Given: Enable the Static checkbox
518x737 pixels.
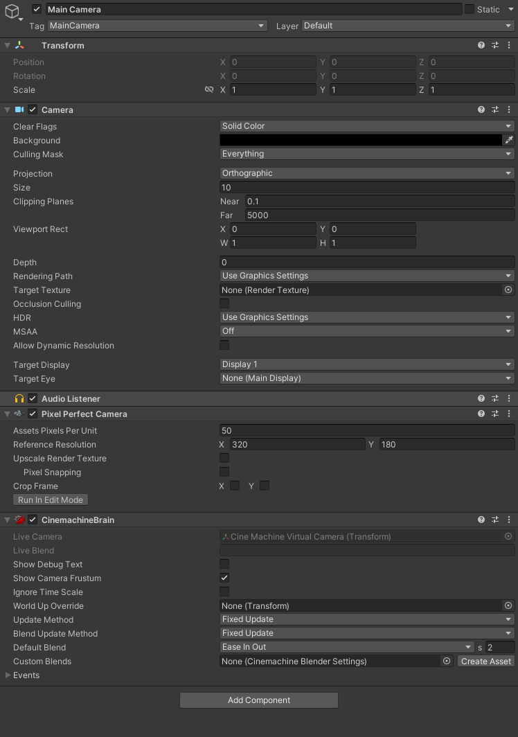Looking at the screenshot, I should pyautogui.click(x=469, y=9).
